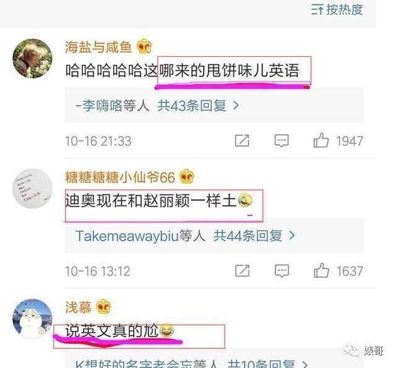The image size is (396, 368).
Task: Click the reply bubble on 海盐与咸鱼's comment
Action: tap(282, 141)
